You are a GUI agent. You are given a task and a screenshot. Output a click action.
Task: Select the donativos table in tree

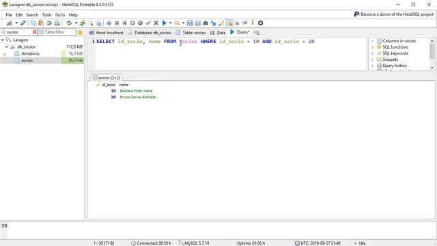[30, 53]
